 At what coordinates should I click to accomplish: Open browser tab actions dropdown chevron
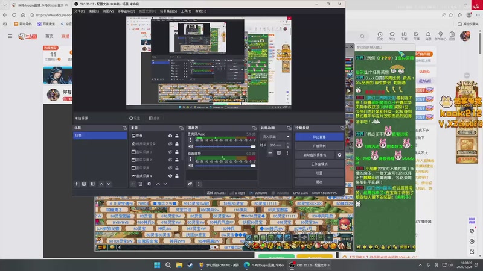5,5
